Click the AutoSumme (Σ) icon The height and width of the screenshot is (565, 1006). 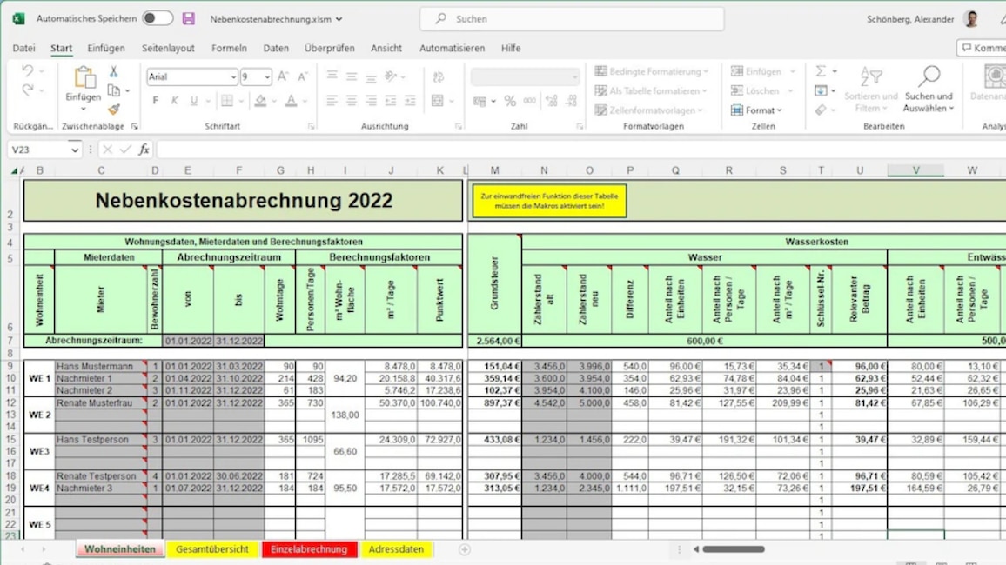821,70
